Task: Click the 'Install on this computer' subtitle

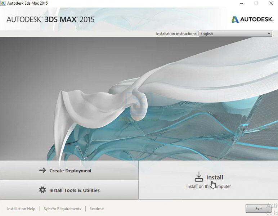Action: point(208,186)
